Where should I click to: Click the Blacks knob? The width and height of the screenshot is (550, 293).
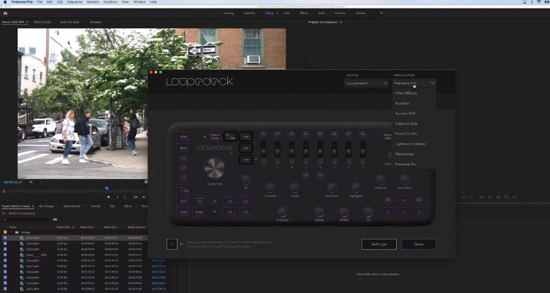click(x=319, y=212)
